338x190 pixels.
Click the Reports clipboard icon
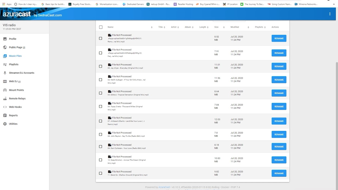tap(5, 115)
